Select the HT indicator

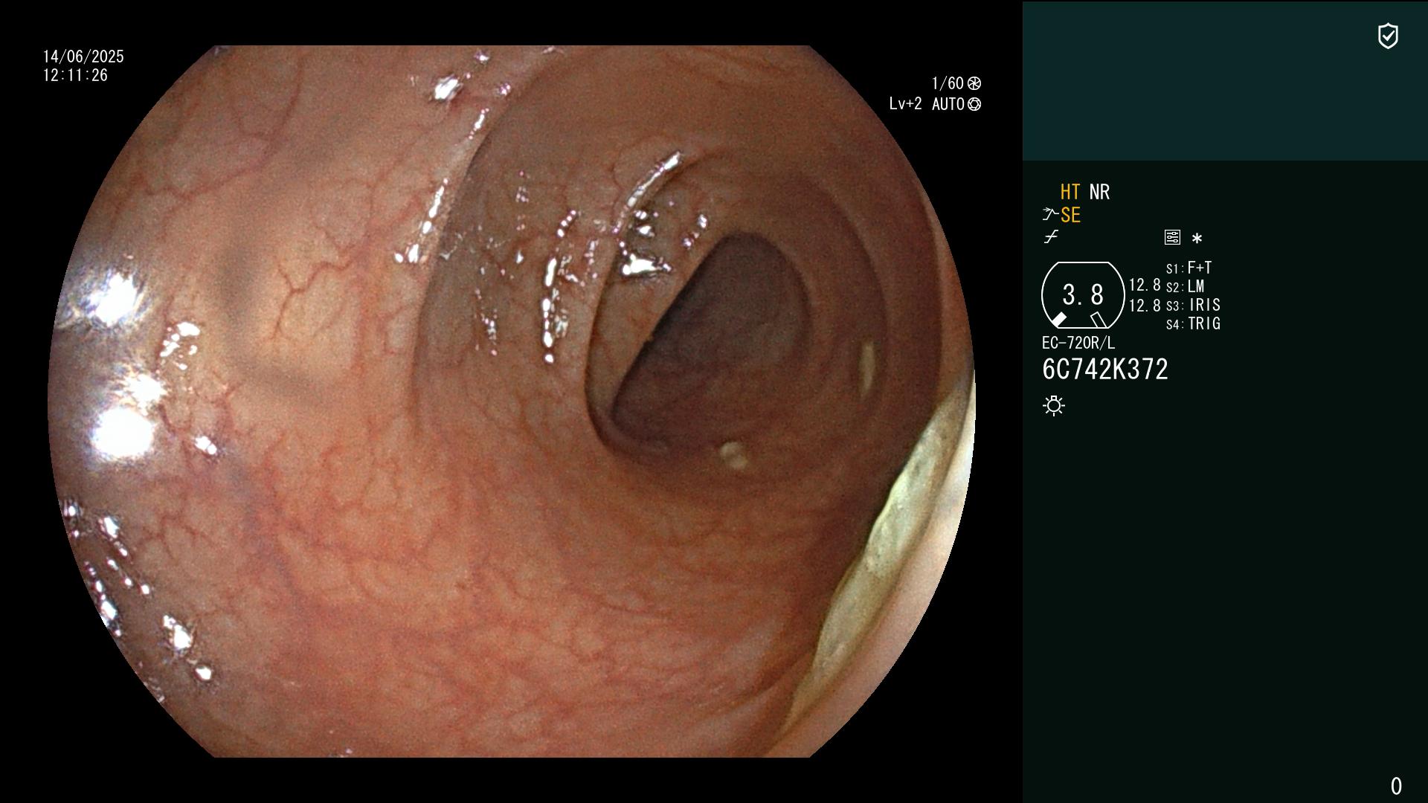(1070, 193)
